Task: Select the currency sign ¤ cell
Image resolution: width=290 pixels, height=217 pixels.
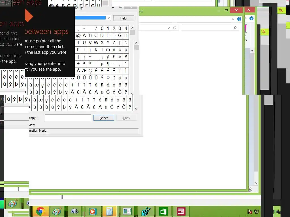Action: (120, 57)
